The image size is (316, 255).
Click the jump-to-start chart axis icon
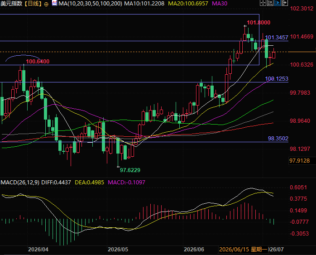[270, 3]
